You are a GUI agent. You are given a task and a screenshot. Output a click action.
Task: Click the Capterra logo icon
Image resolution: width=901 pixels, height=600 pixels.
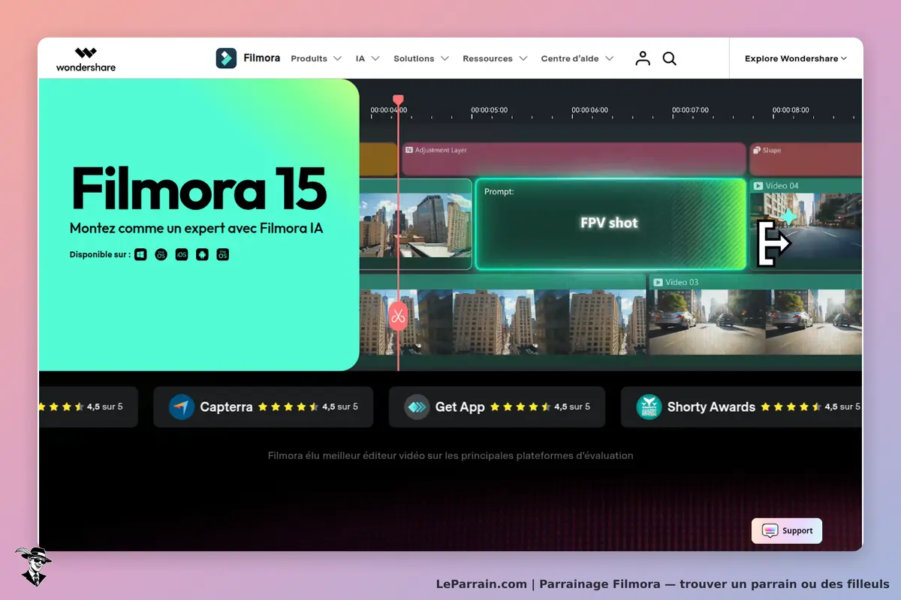click(182, 407)
